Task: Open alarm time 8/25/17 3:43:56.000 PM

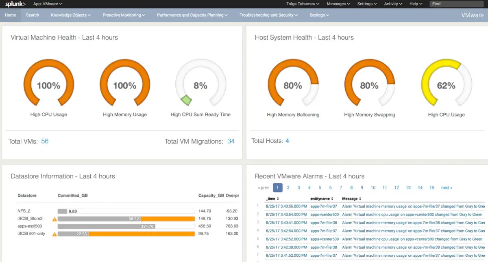Action: pos(286,206)
